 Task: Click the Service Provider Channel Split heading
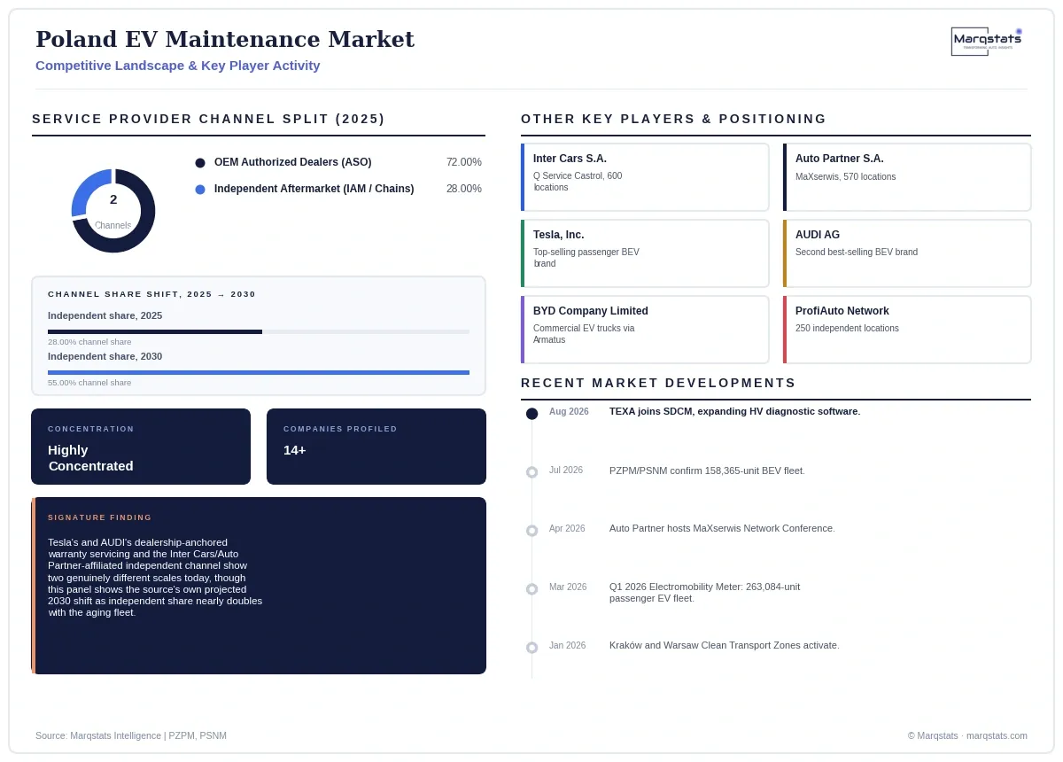coord(209,119)
